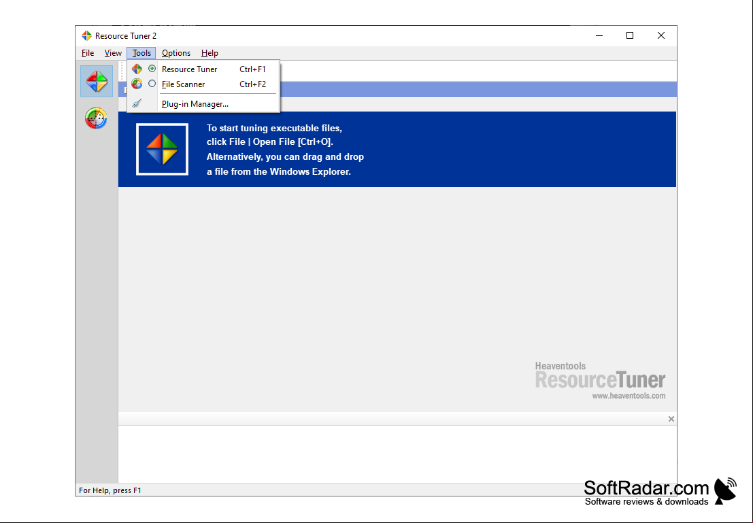Select the Resource Tuner radio button

tap(152, 69)
